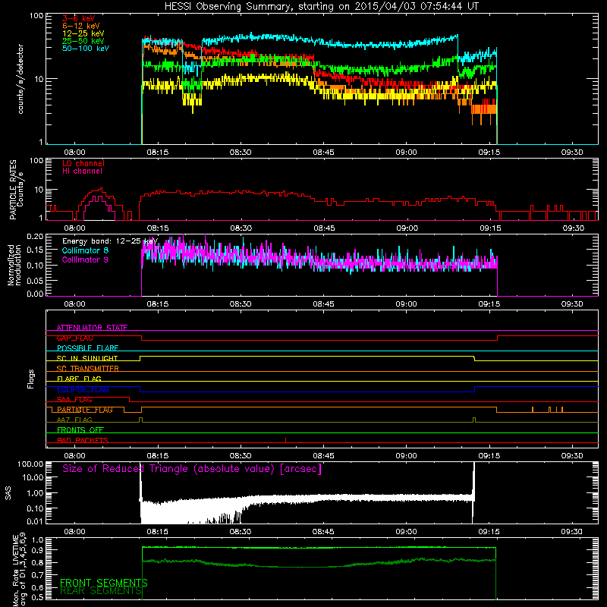Click the LO channel legend label

coord(83,163)
